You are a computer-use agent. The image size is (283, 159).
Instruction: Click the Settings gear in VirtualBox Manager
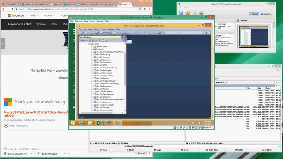click(x=187, y=13)
